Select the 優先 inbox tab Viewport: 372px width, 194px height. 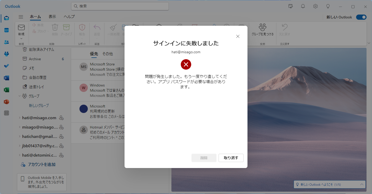94,54
